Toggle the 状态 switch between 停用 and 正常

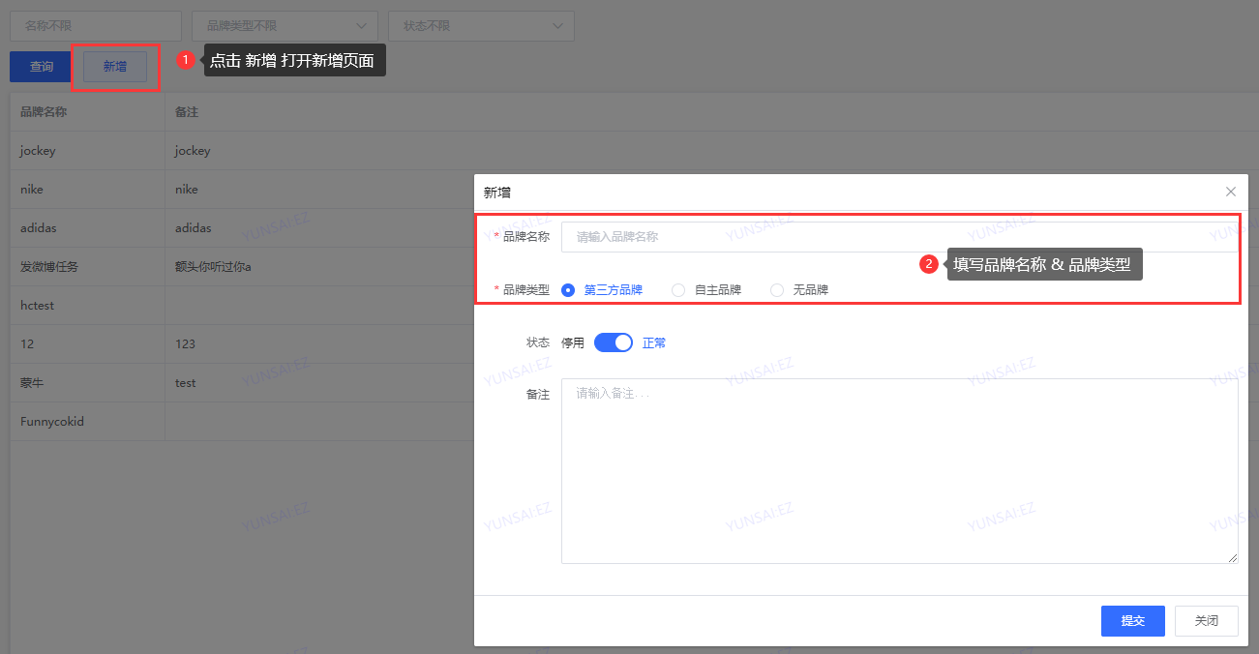613,342
